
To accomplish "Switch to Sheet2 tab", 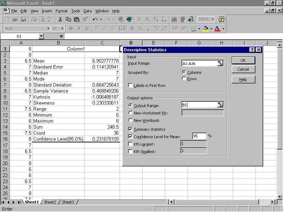I will [49, 202].
